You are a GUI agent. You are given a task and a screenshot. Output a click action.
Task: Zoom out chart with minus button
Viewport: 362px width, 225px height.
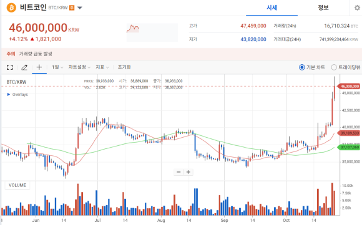[179, 172]
